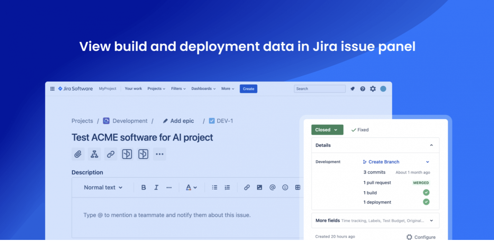Screen dimensions: 494x242
Task: Click the About 1 month ago timestamp
Action: pyautogui.click(x=413, y=172)
